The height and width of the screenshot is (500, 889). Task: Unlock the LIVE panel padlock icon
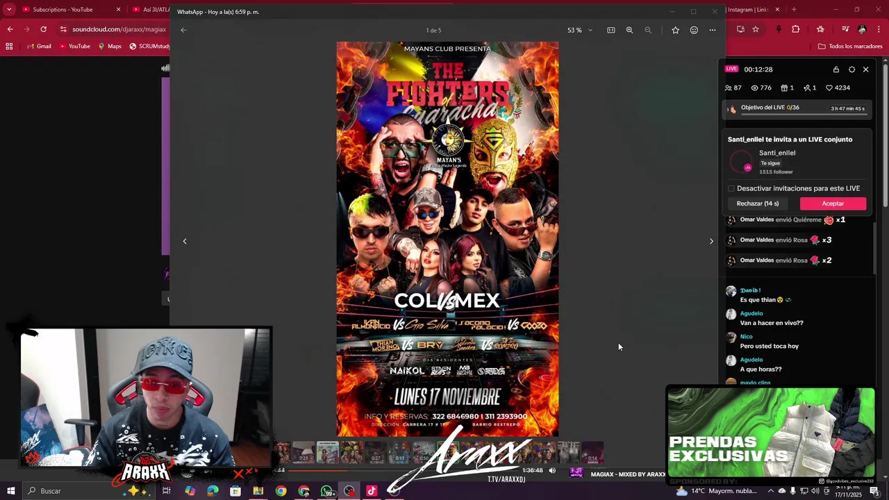(836, 69)
